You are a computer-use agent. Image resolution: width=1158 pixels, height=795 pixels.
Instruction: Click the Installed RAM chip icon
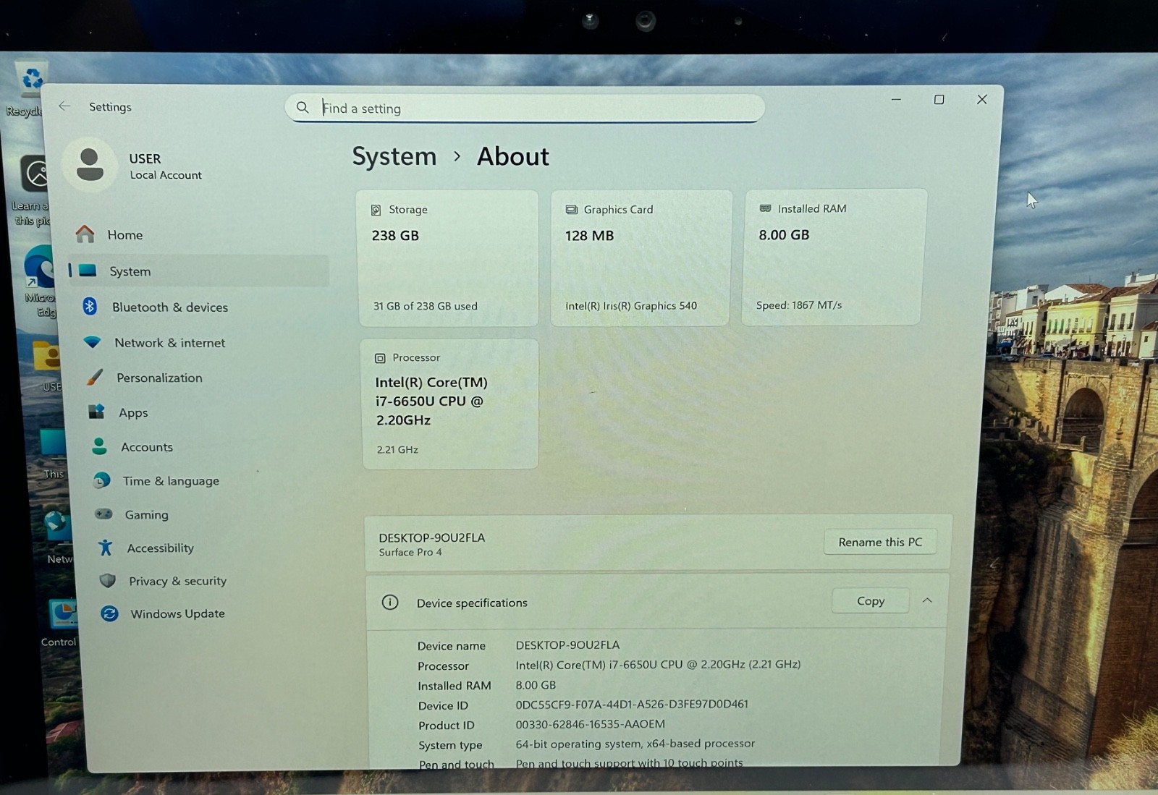point(765,208)
